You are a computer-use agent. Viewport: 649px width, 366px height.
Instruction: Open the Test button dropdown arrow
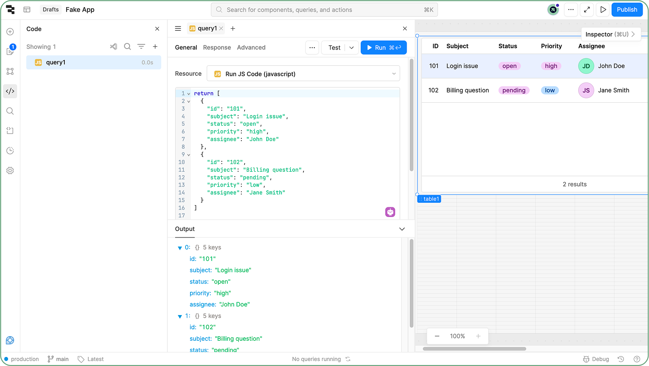pyautogui.click(x=352, y=47)
